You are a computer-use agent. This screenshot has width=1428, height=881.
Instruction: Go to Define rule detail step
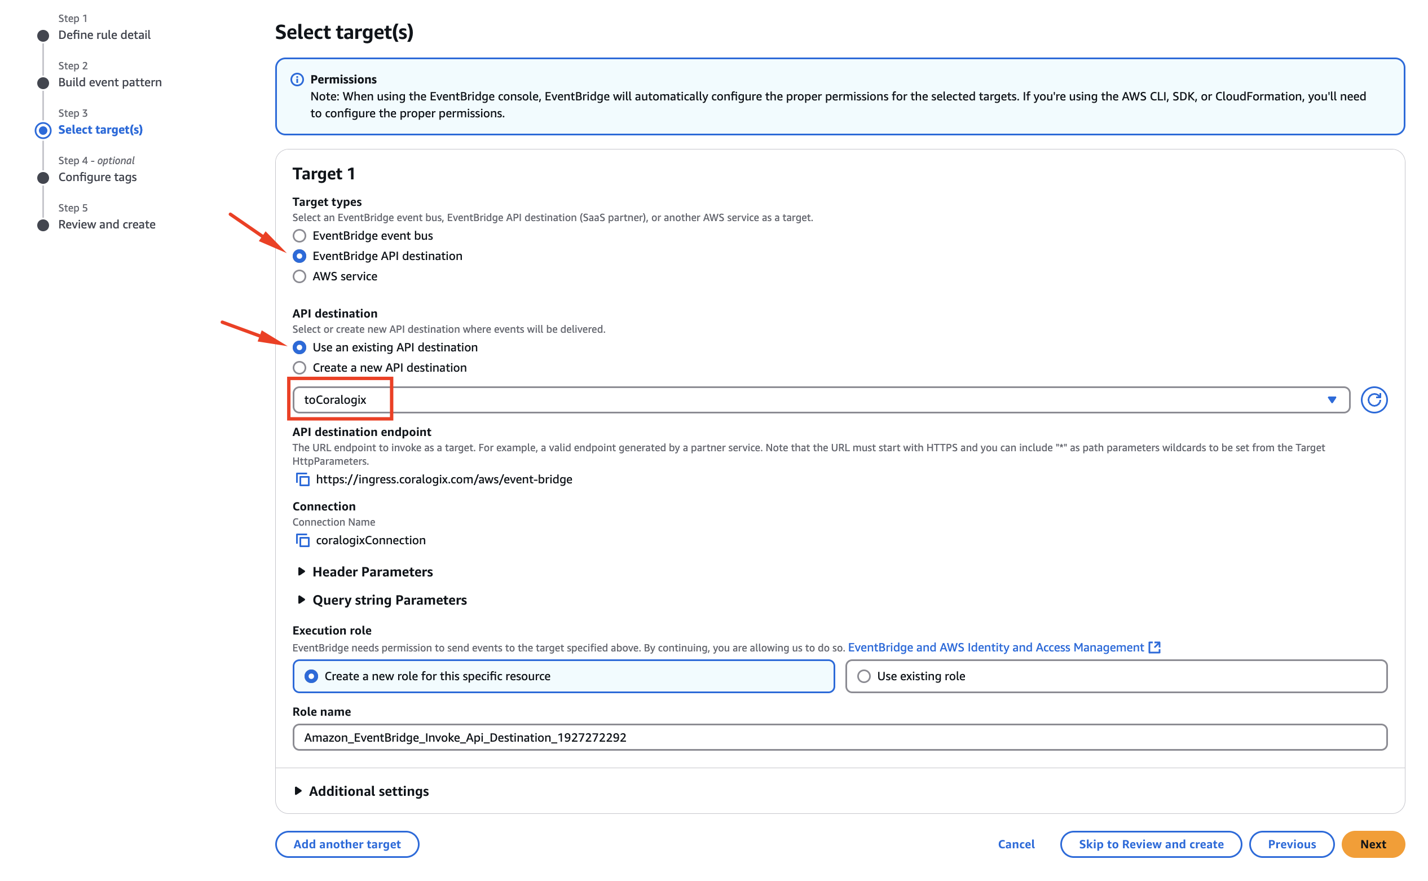click(x=104, y=35)
